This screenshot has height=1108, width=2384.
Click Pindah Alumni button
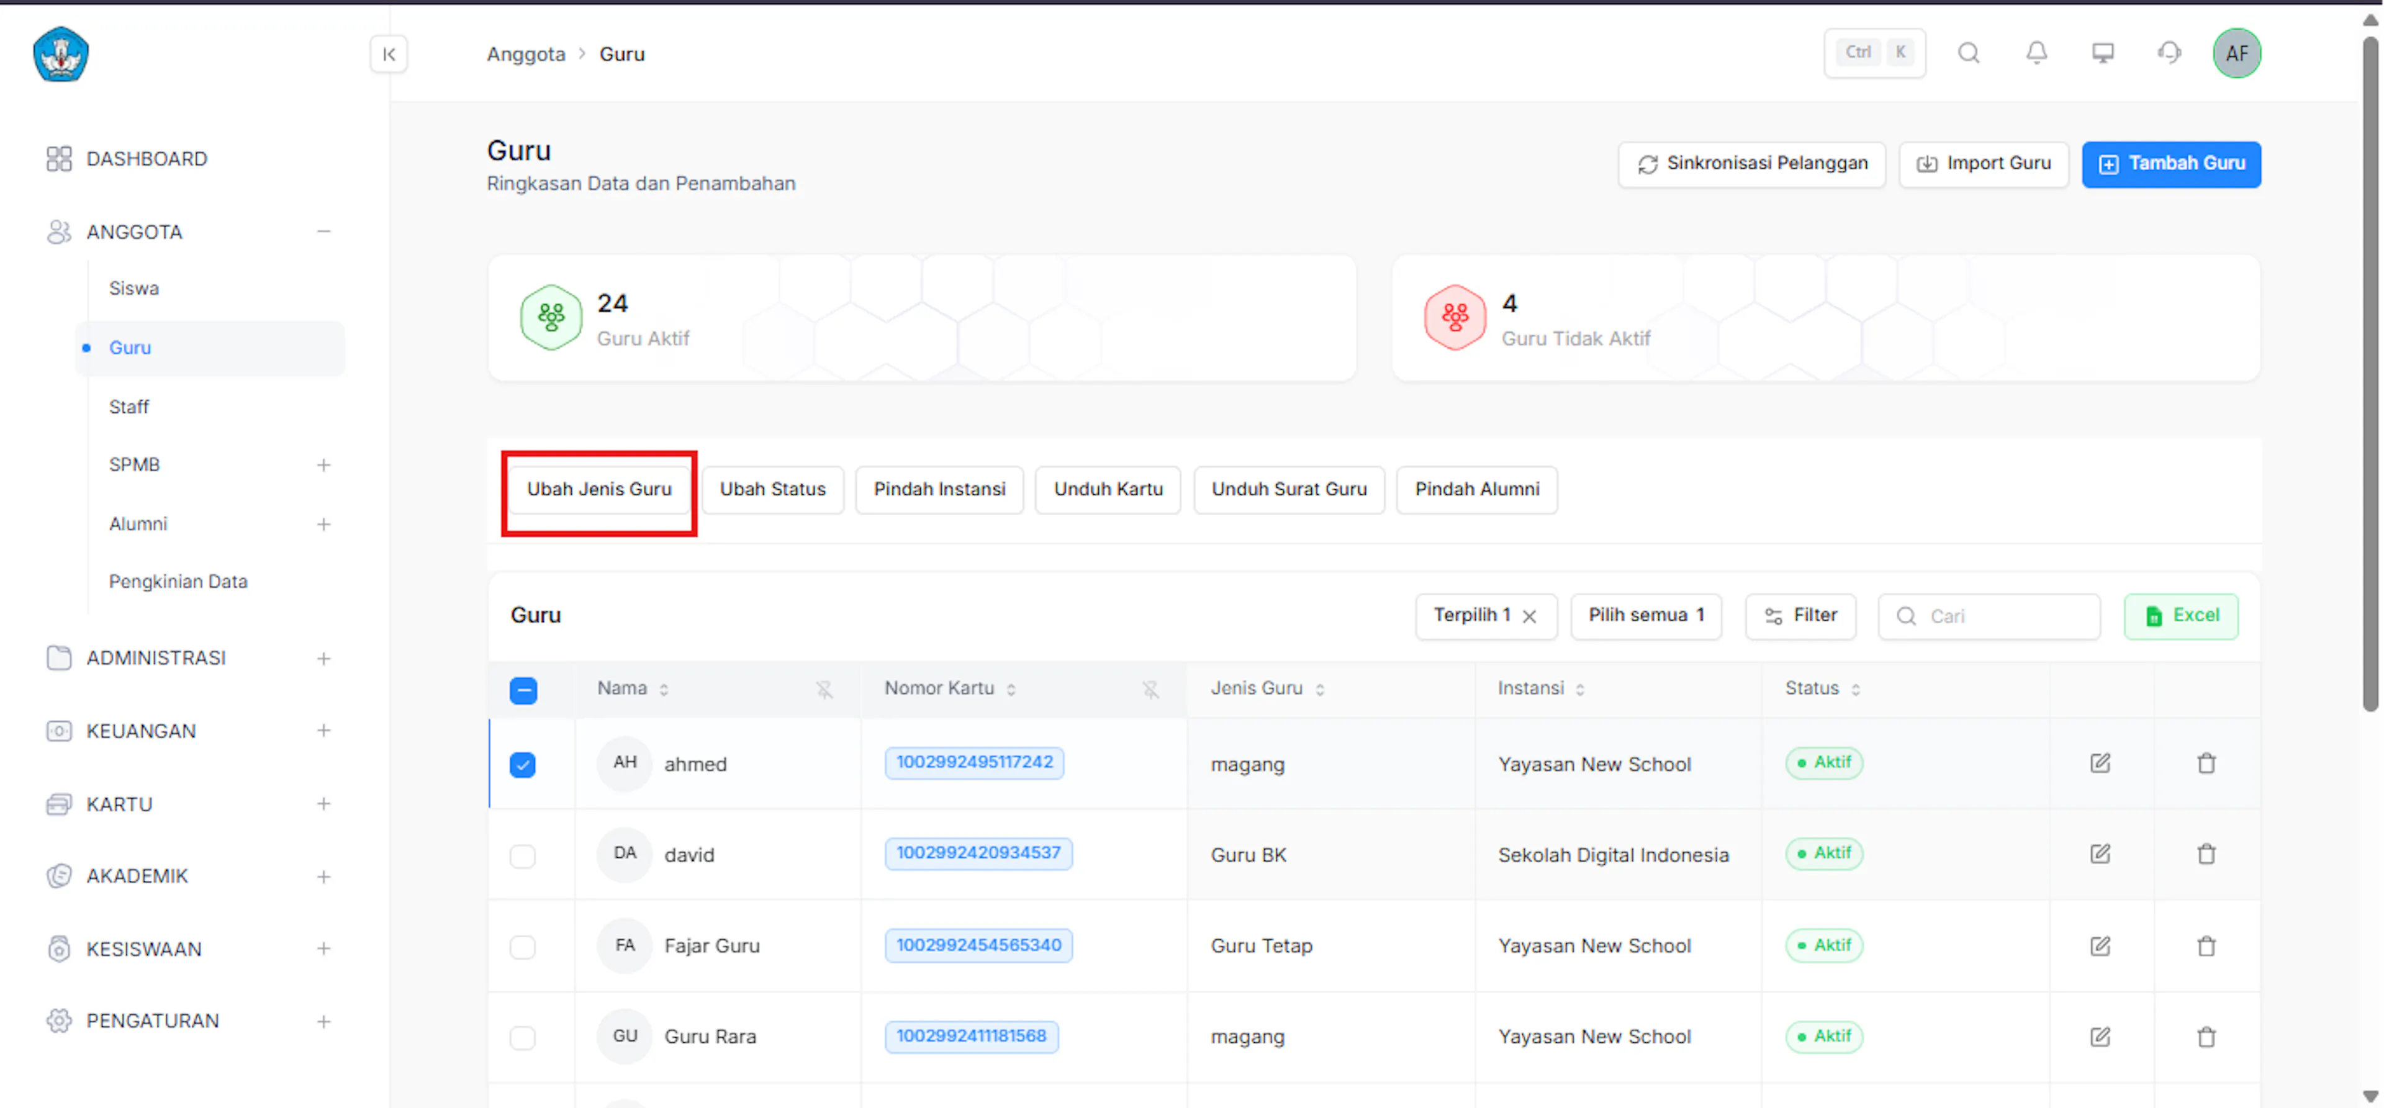pos(1477,489)
